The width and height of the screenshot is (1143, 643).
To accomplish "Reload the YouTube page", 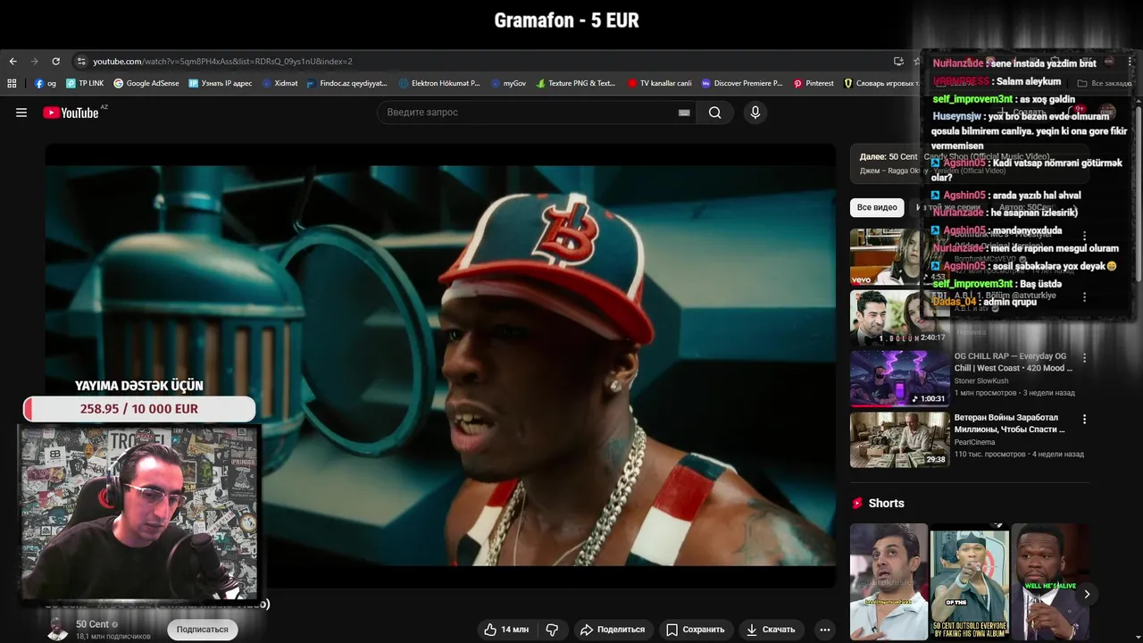I will 55,62.
